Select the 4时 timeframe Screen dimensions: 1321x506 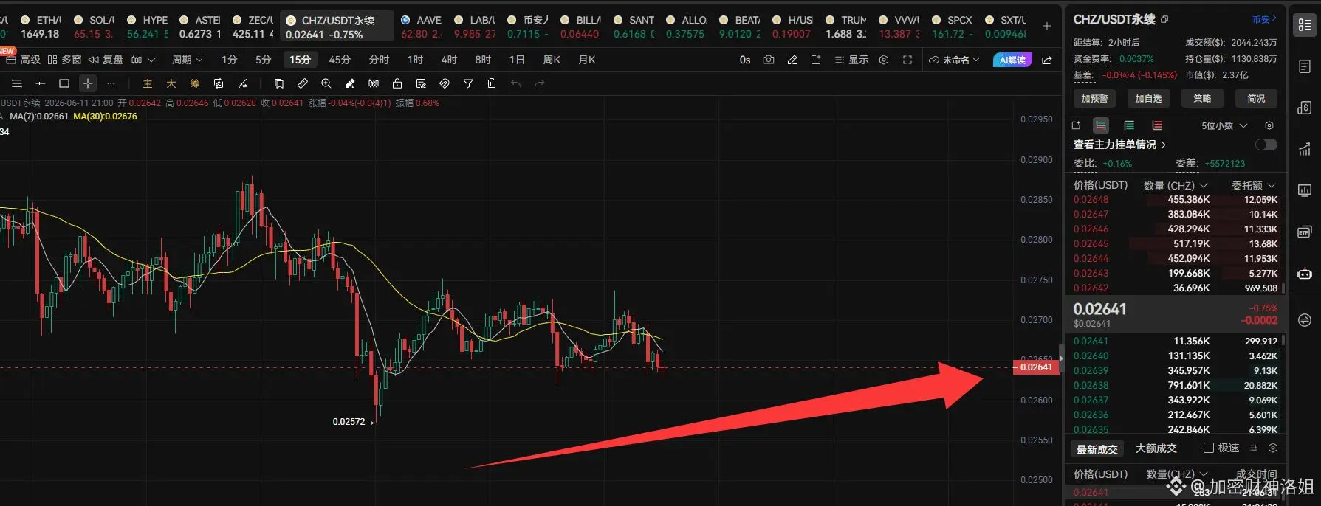click(449, 60)
